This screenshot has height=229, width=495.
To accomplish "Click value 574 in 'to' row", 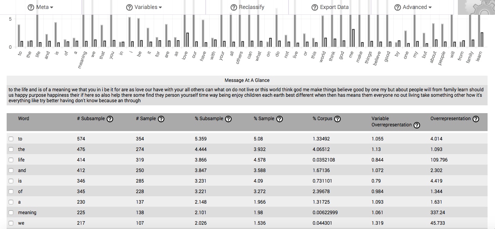I will [81, 139].
